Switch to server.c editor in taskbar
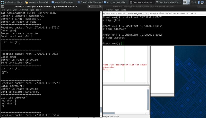This screenshot has height=118, width=206. pos(38,2)
